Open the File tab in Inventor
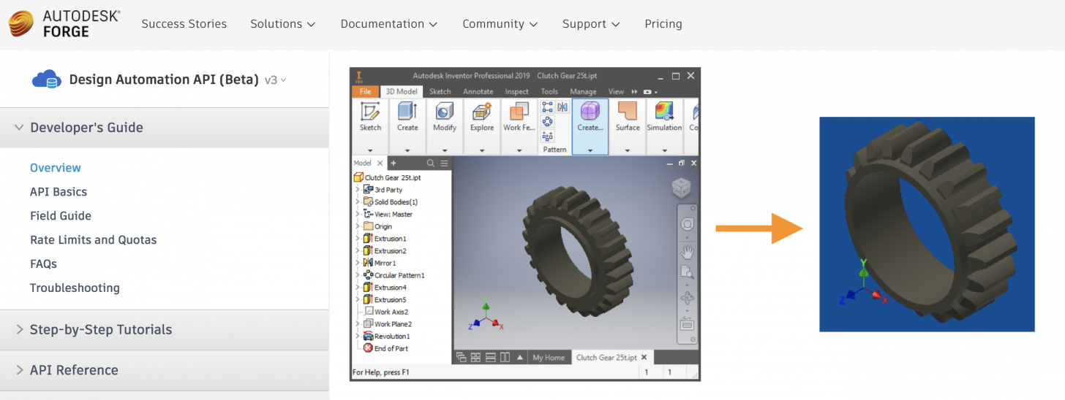Image resolution: width=1065 pixels, height=400 pixels. click(x=365, y=92)
